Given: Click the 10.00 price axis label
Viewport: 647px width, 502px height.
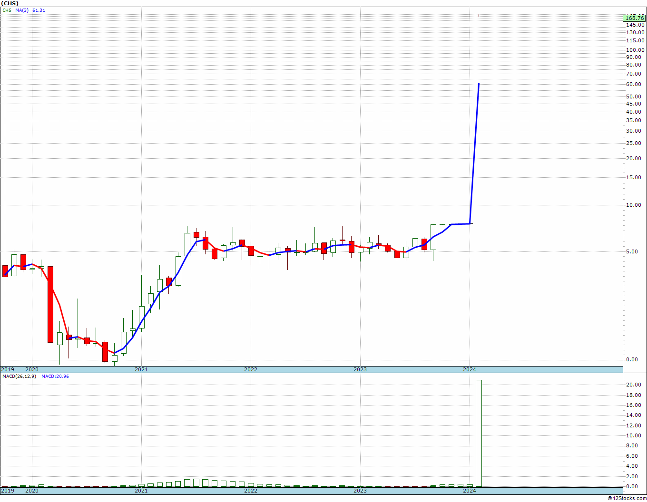Looking at the screenshot, I should [634, 205].
